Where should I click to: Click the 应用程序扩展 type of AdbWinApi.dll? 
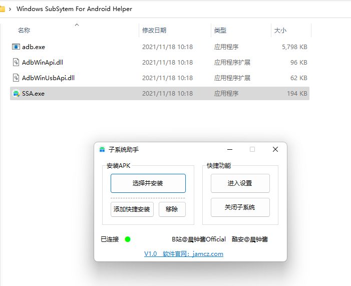click(x=232, y=62)
